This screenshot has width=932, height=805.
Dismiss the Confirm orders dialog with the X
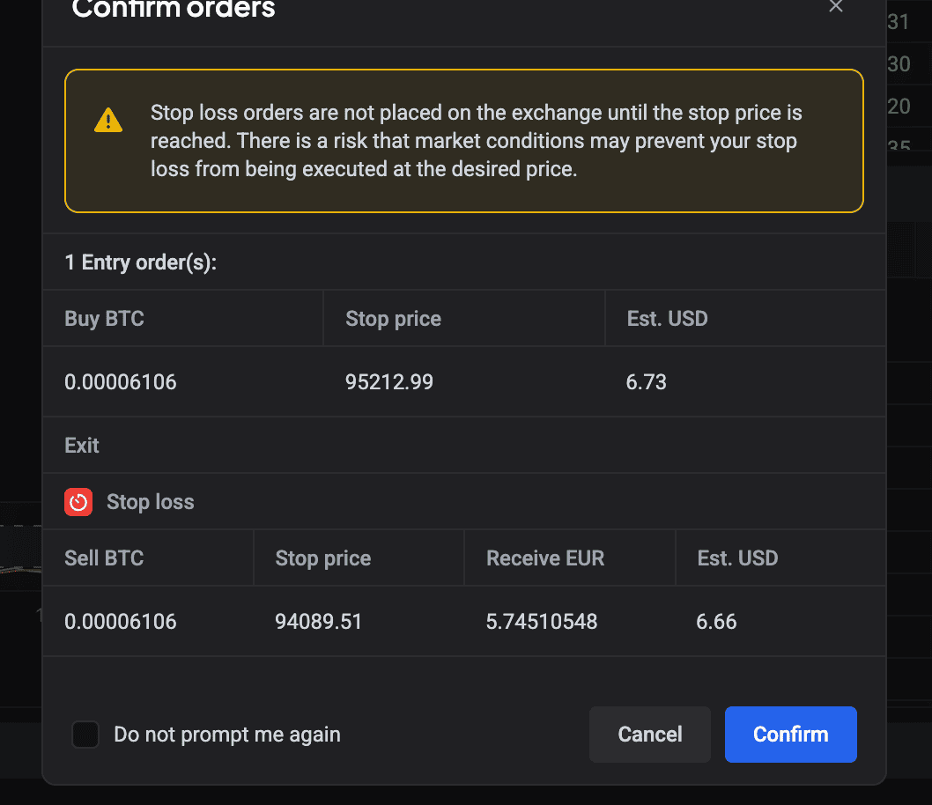click(x=835, y=7)
